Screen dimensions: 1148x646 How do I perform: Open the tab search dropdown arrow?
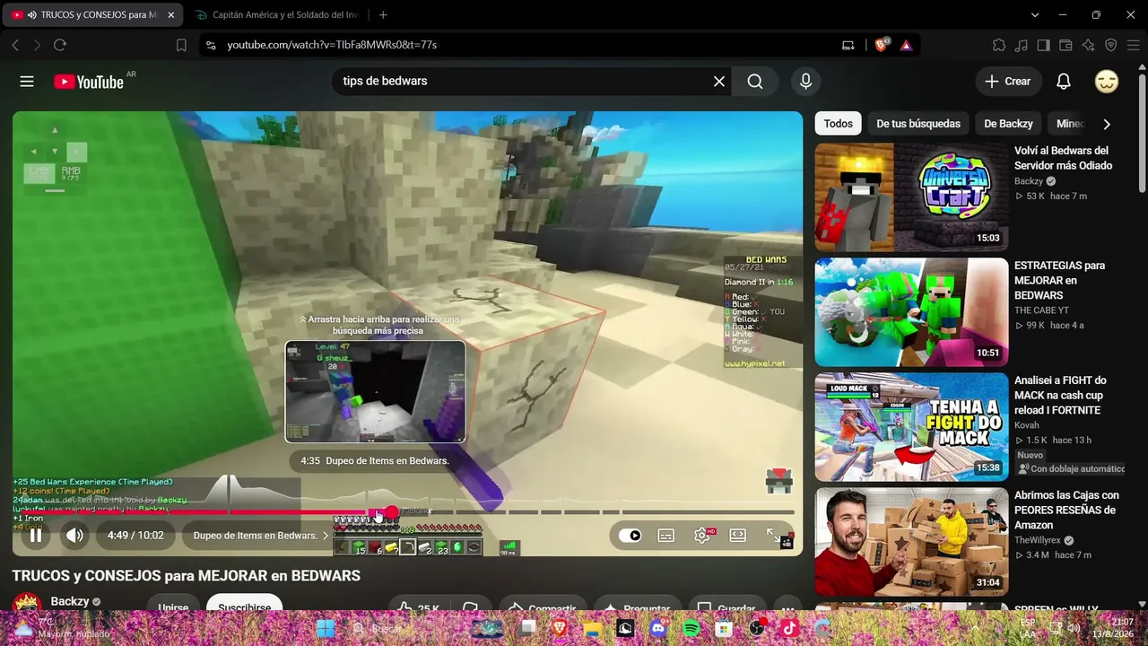tap(1035, 15)
